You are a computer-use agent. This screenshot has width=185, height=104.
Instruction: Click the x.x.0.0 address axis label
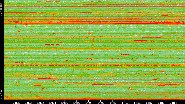tap(2, 95)
